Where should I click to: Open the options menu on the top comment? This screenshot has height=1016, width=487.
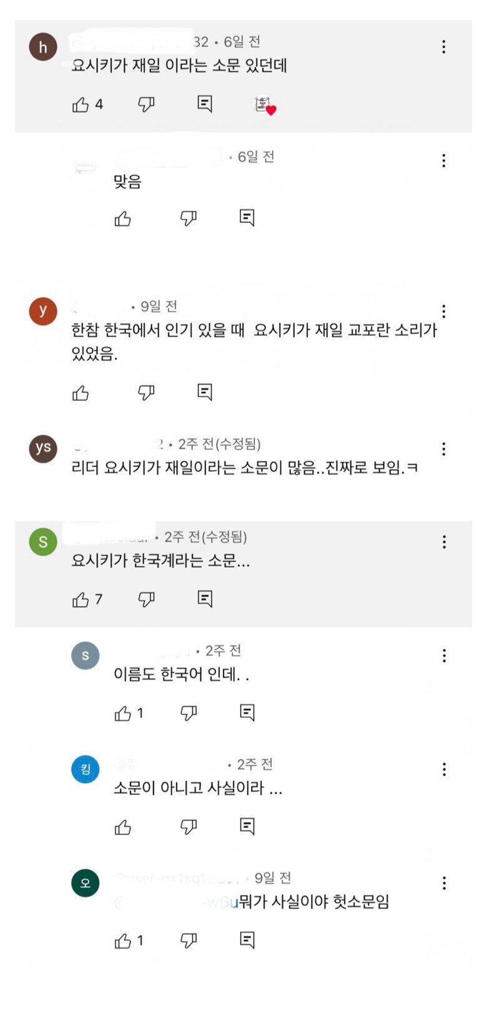pos(444,45)
